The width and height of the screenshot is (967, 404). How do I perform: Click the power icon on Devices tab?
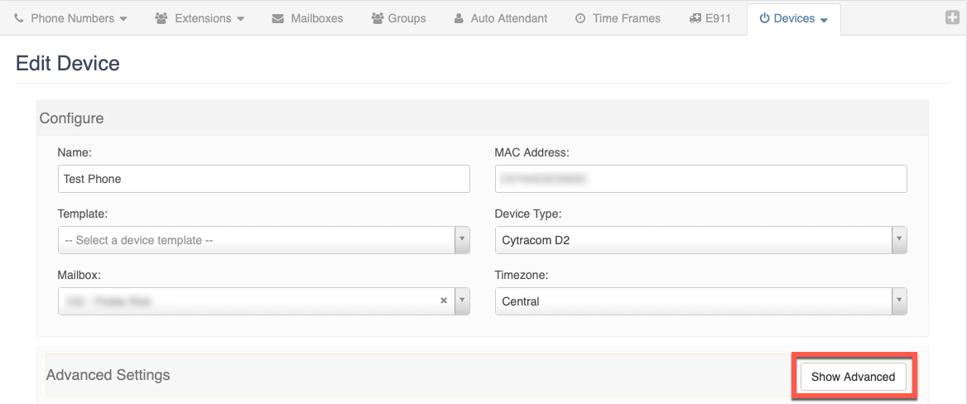tap(764, 18)
